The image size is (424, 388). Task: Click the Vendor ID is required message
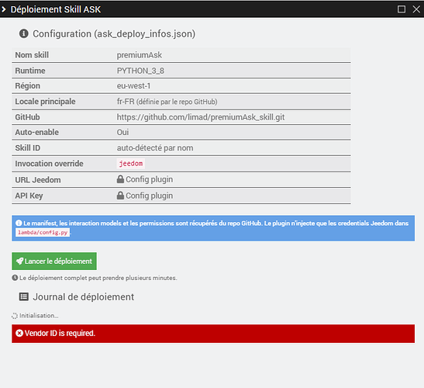[60, 333]
